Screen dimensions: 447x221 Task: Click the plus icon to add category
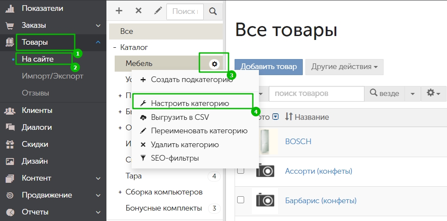pos(119,11)
